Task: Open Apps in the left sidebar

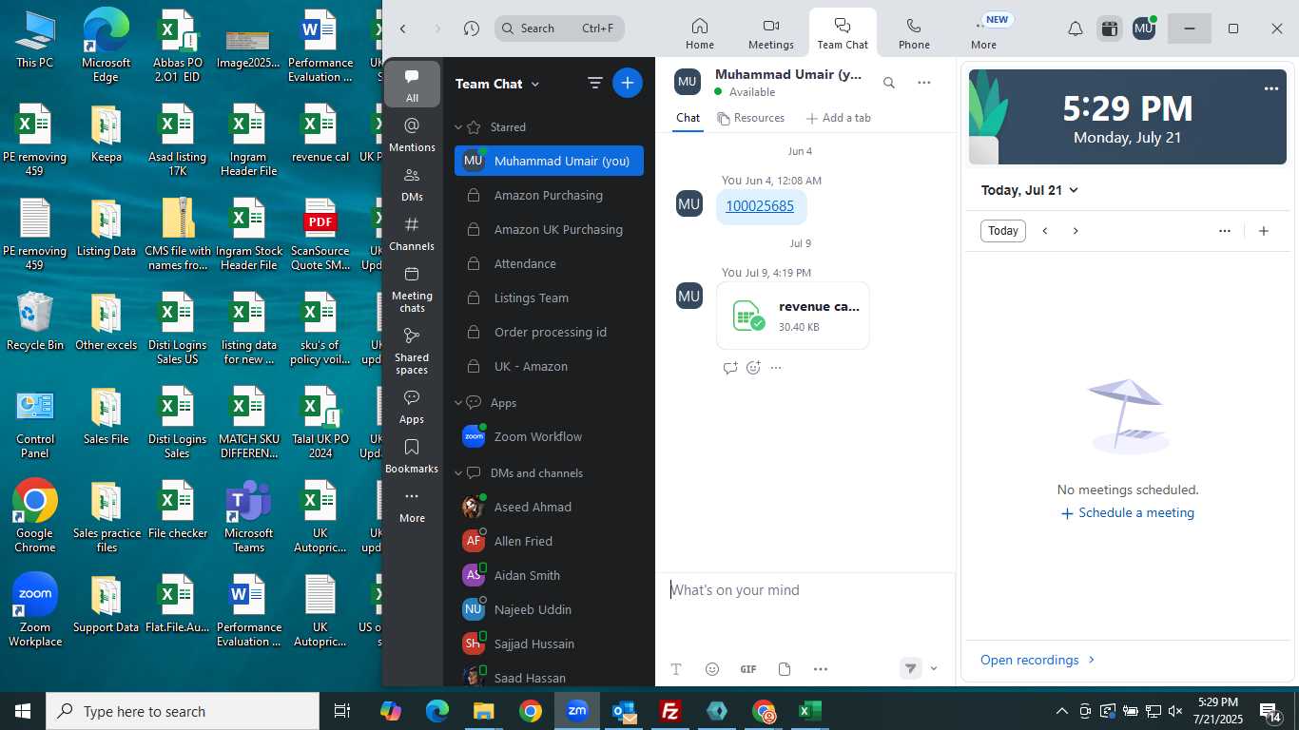Action: pyautogui.click(x=412, y=406)
